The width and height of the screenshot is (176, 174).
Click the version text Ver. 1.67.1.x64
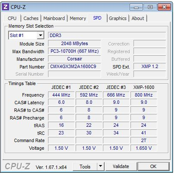[x=51, y=167]
